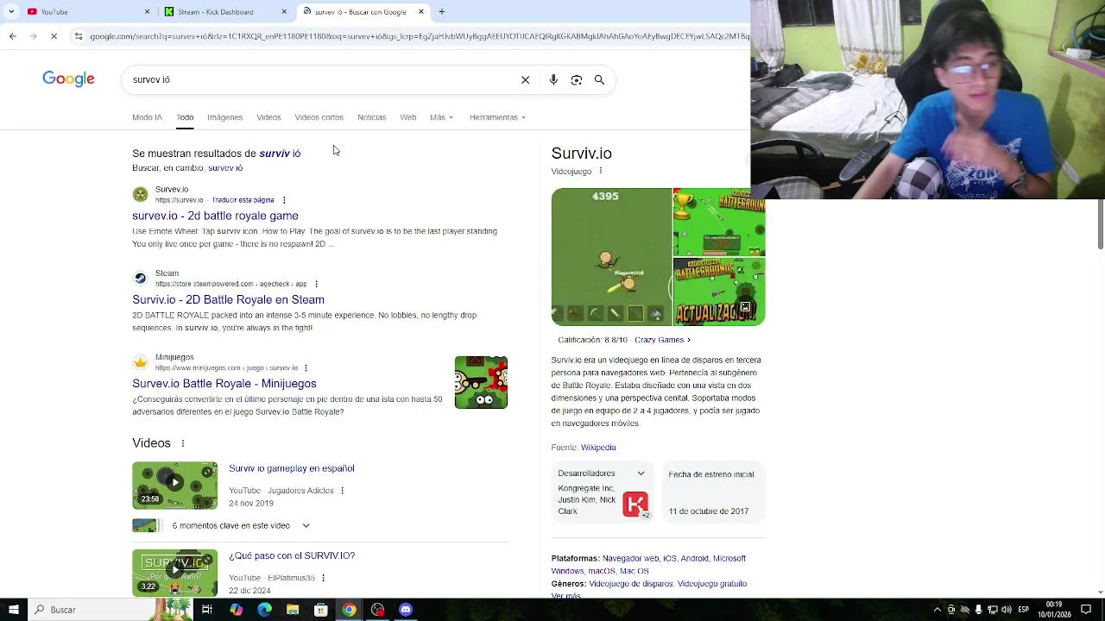The width and height of the screenshot is (1105, 621).
Task: Open Crazy Games rating source link
Action: [x=662, y=340]
